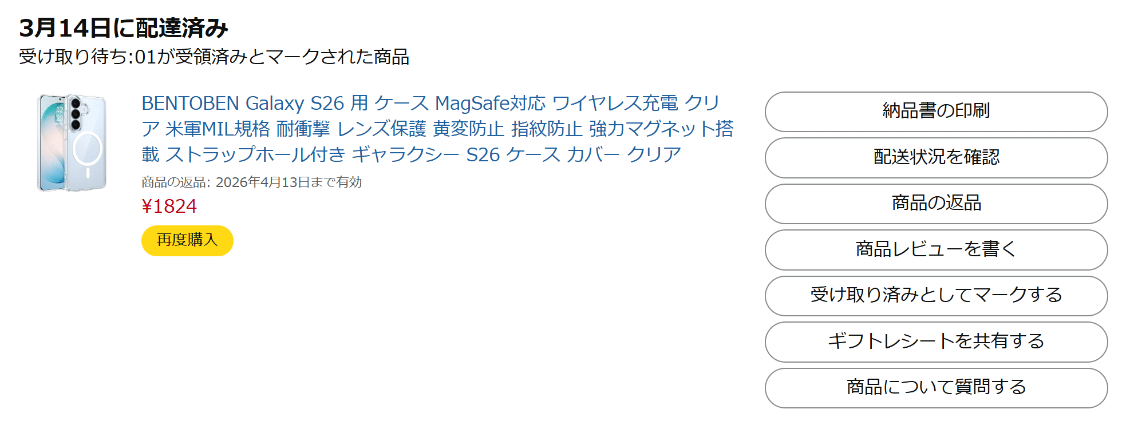Click the red ¥1824 price
The image size is (1126, 429).
point(169,206)
